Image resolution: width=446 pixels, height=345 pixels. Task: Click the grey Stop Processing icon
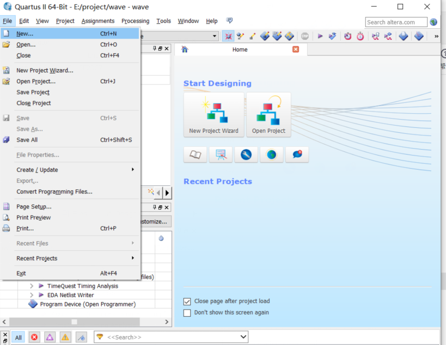click(x=304, y=36)
